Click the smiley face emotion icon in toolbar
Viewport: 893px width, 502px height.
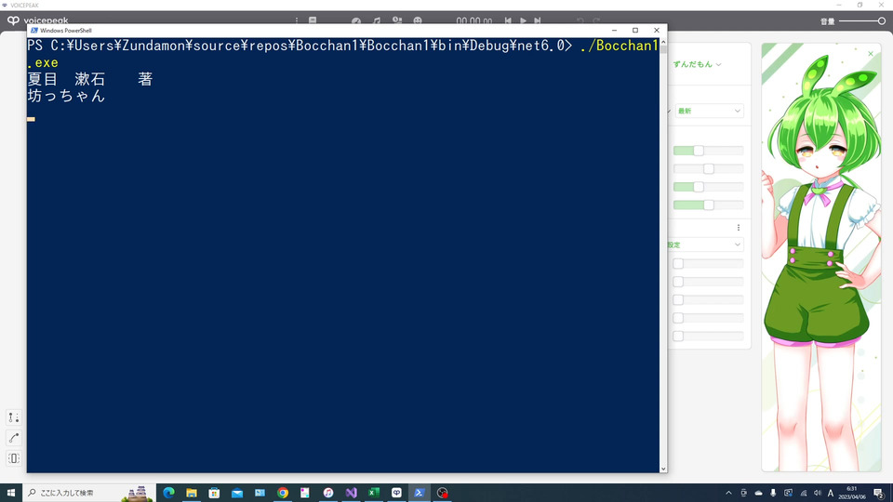[418, 21]
